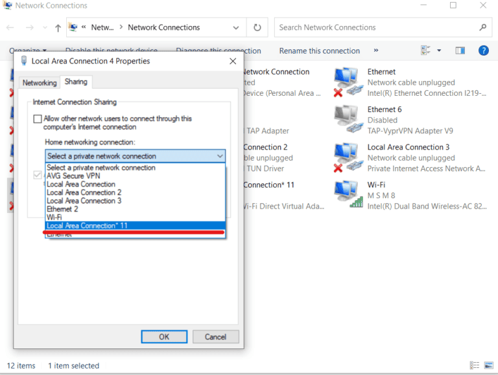Select 'Private Internet Access Network A...' text

click(426, 168)
